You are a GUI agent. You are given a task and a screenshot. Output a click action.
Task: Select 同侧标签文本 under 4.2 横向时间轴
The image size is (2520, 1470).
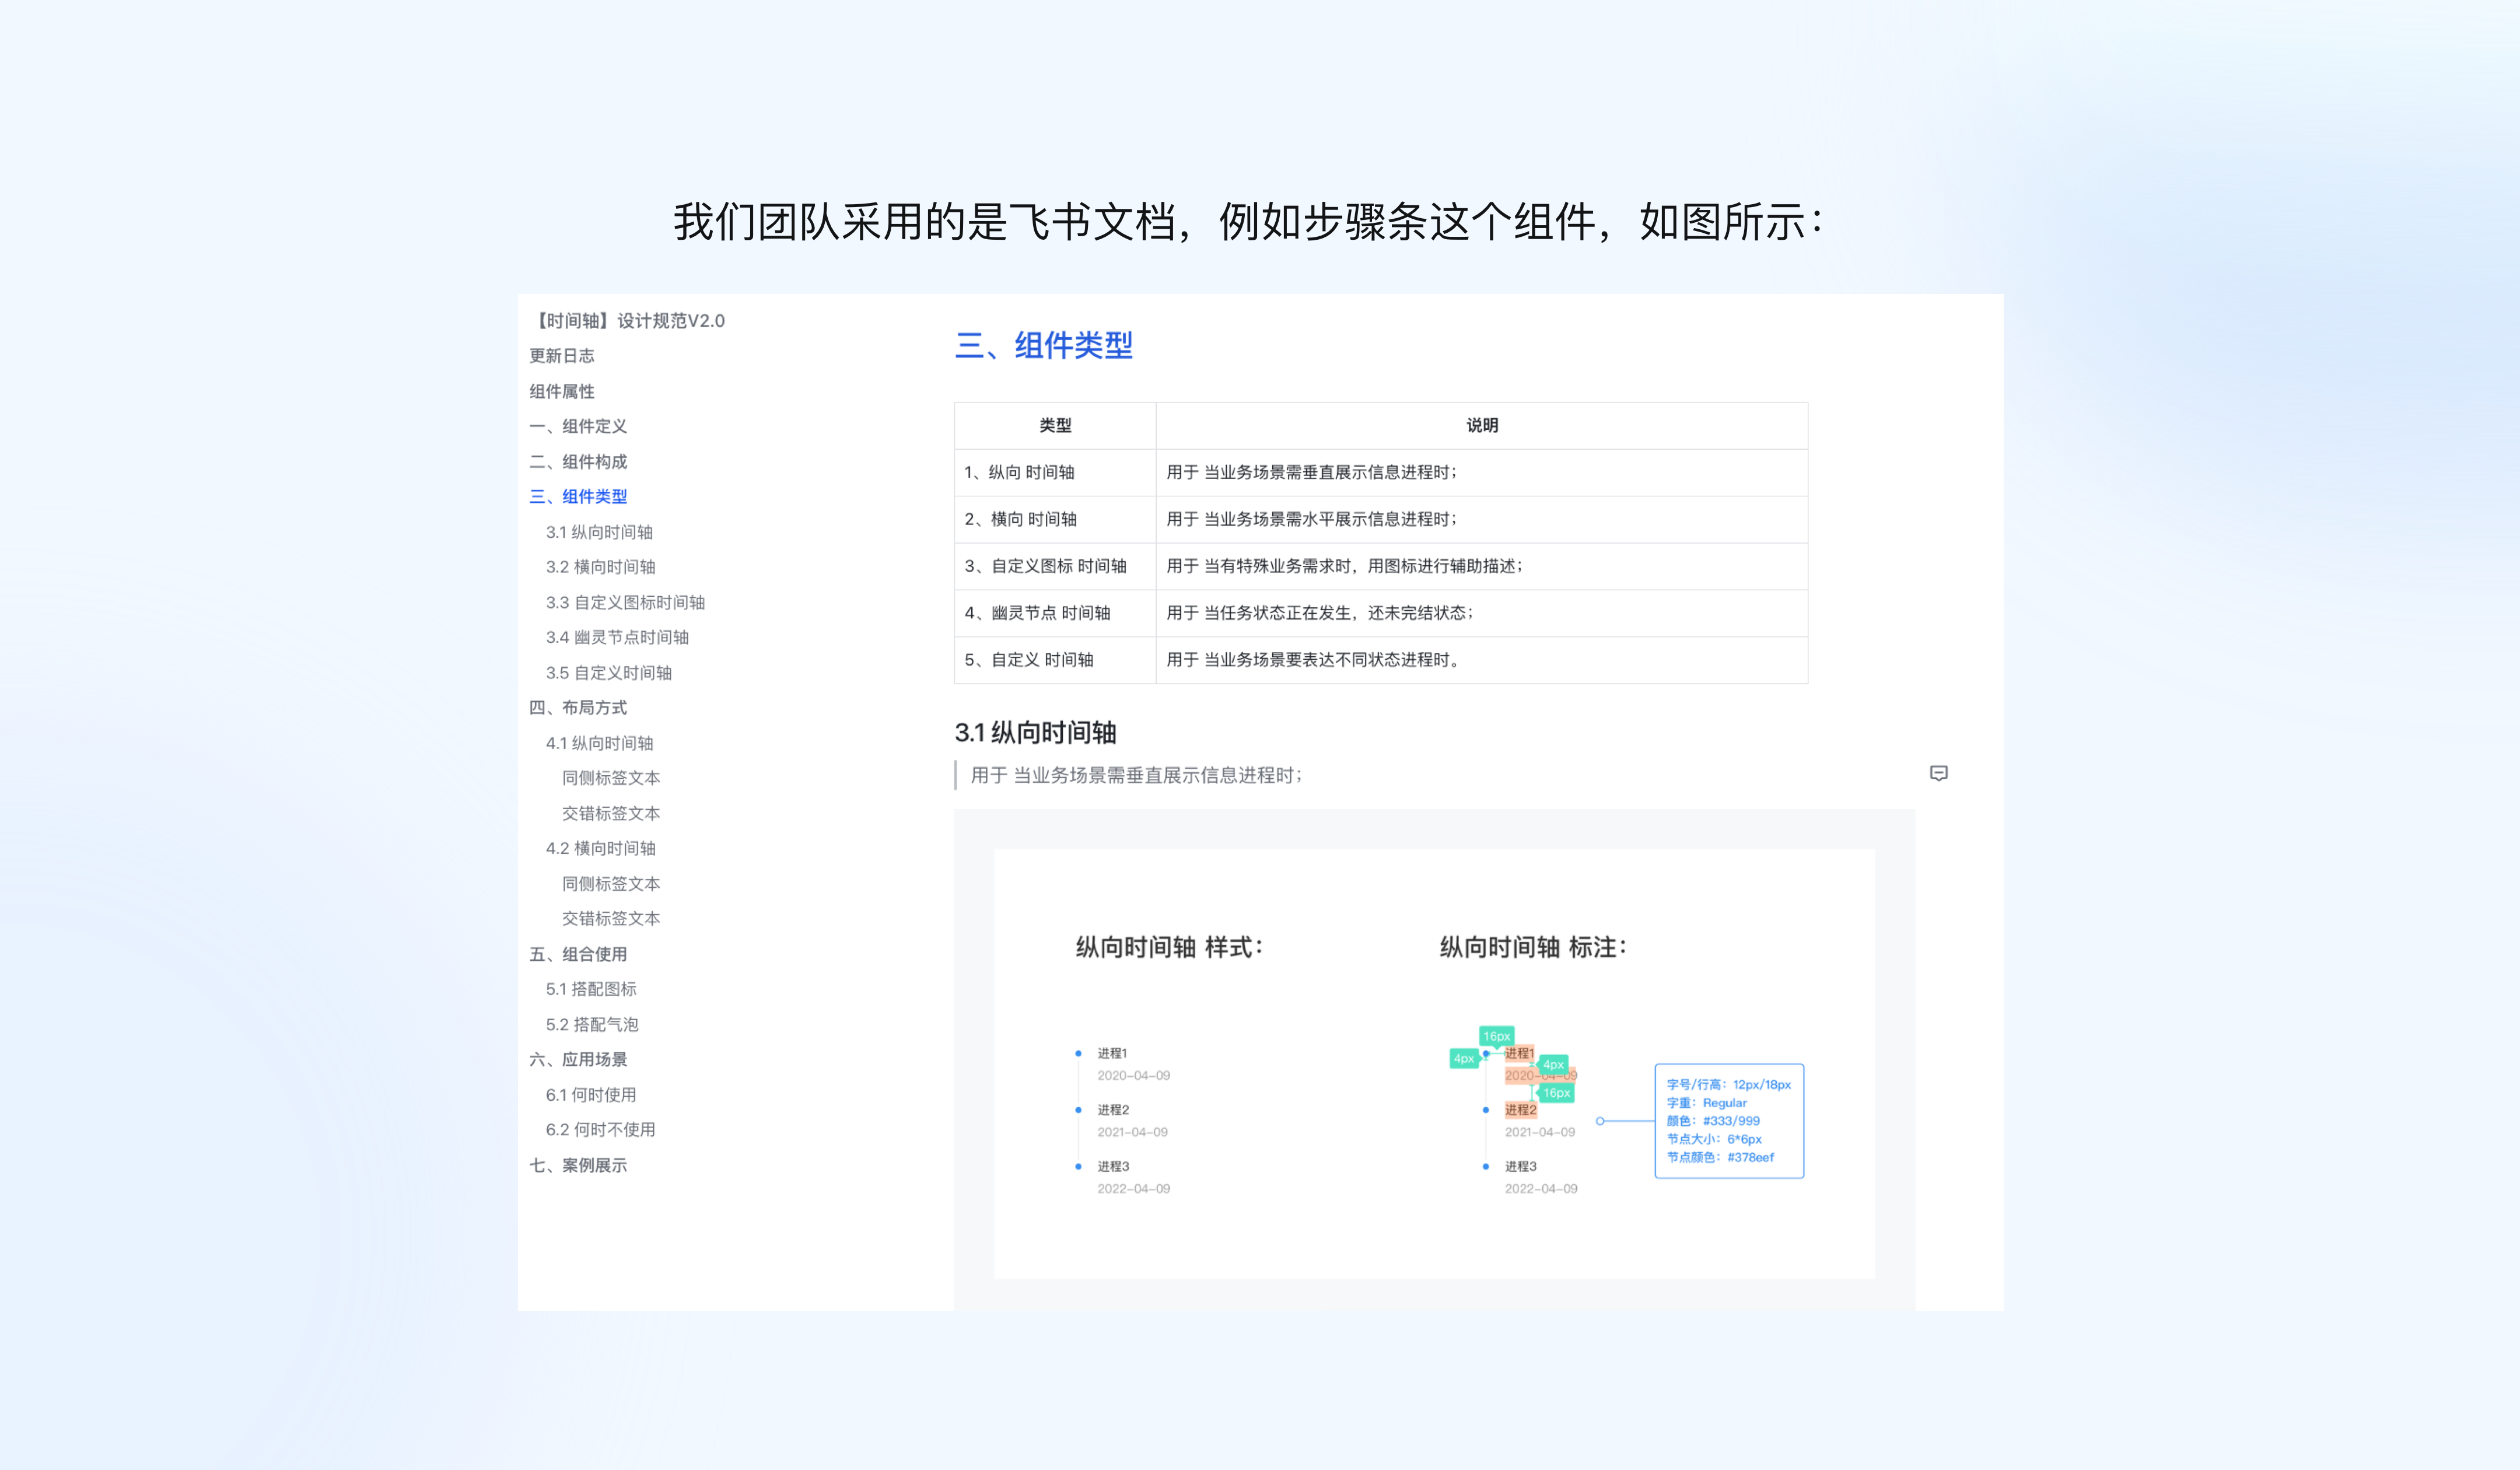coord(610,884)
